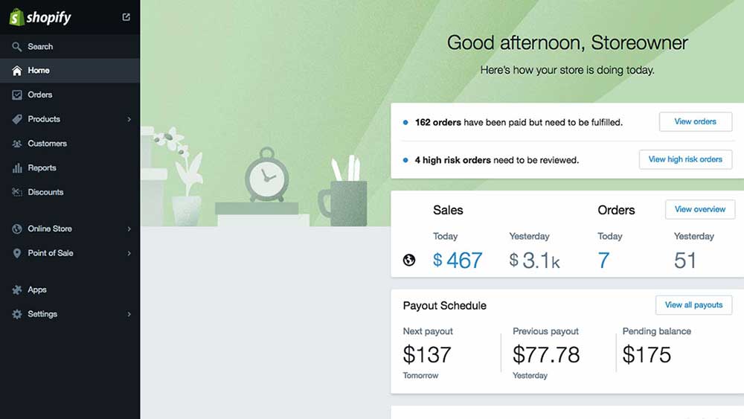Click the Discounts scissors icon
Screen dimensions: 744x419
pyautogui.click(x=16, y=192)
